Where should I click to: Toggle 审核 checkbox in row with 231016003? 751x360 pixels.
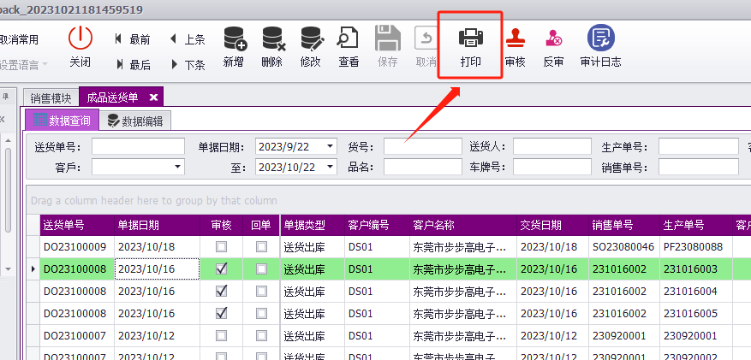coord(221,269)
